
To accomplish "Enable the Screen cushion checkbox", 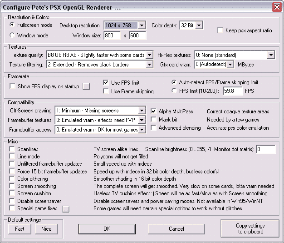I will (x=12, y=193).
